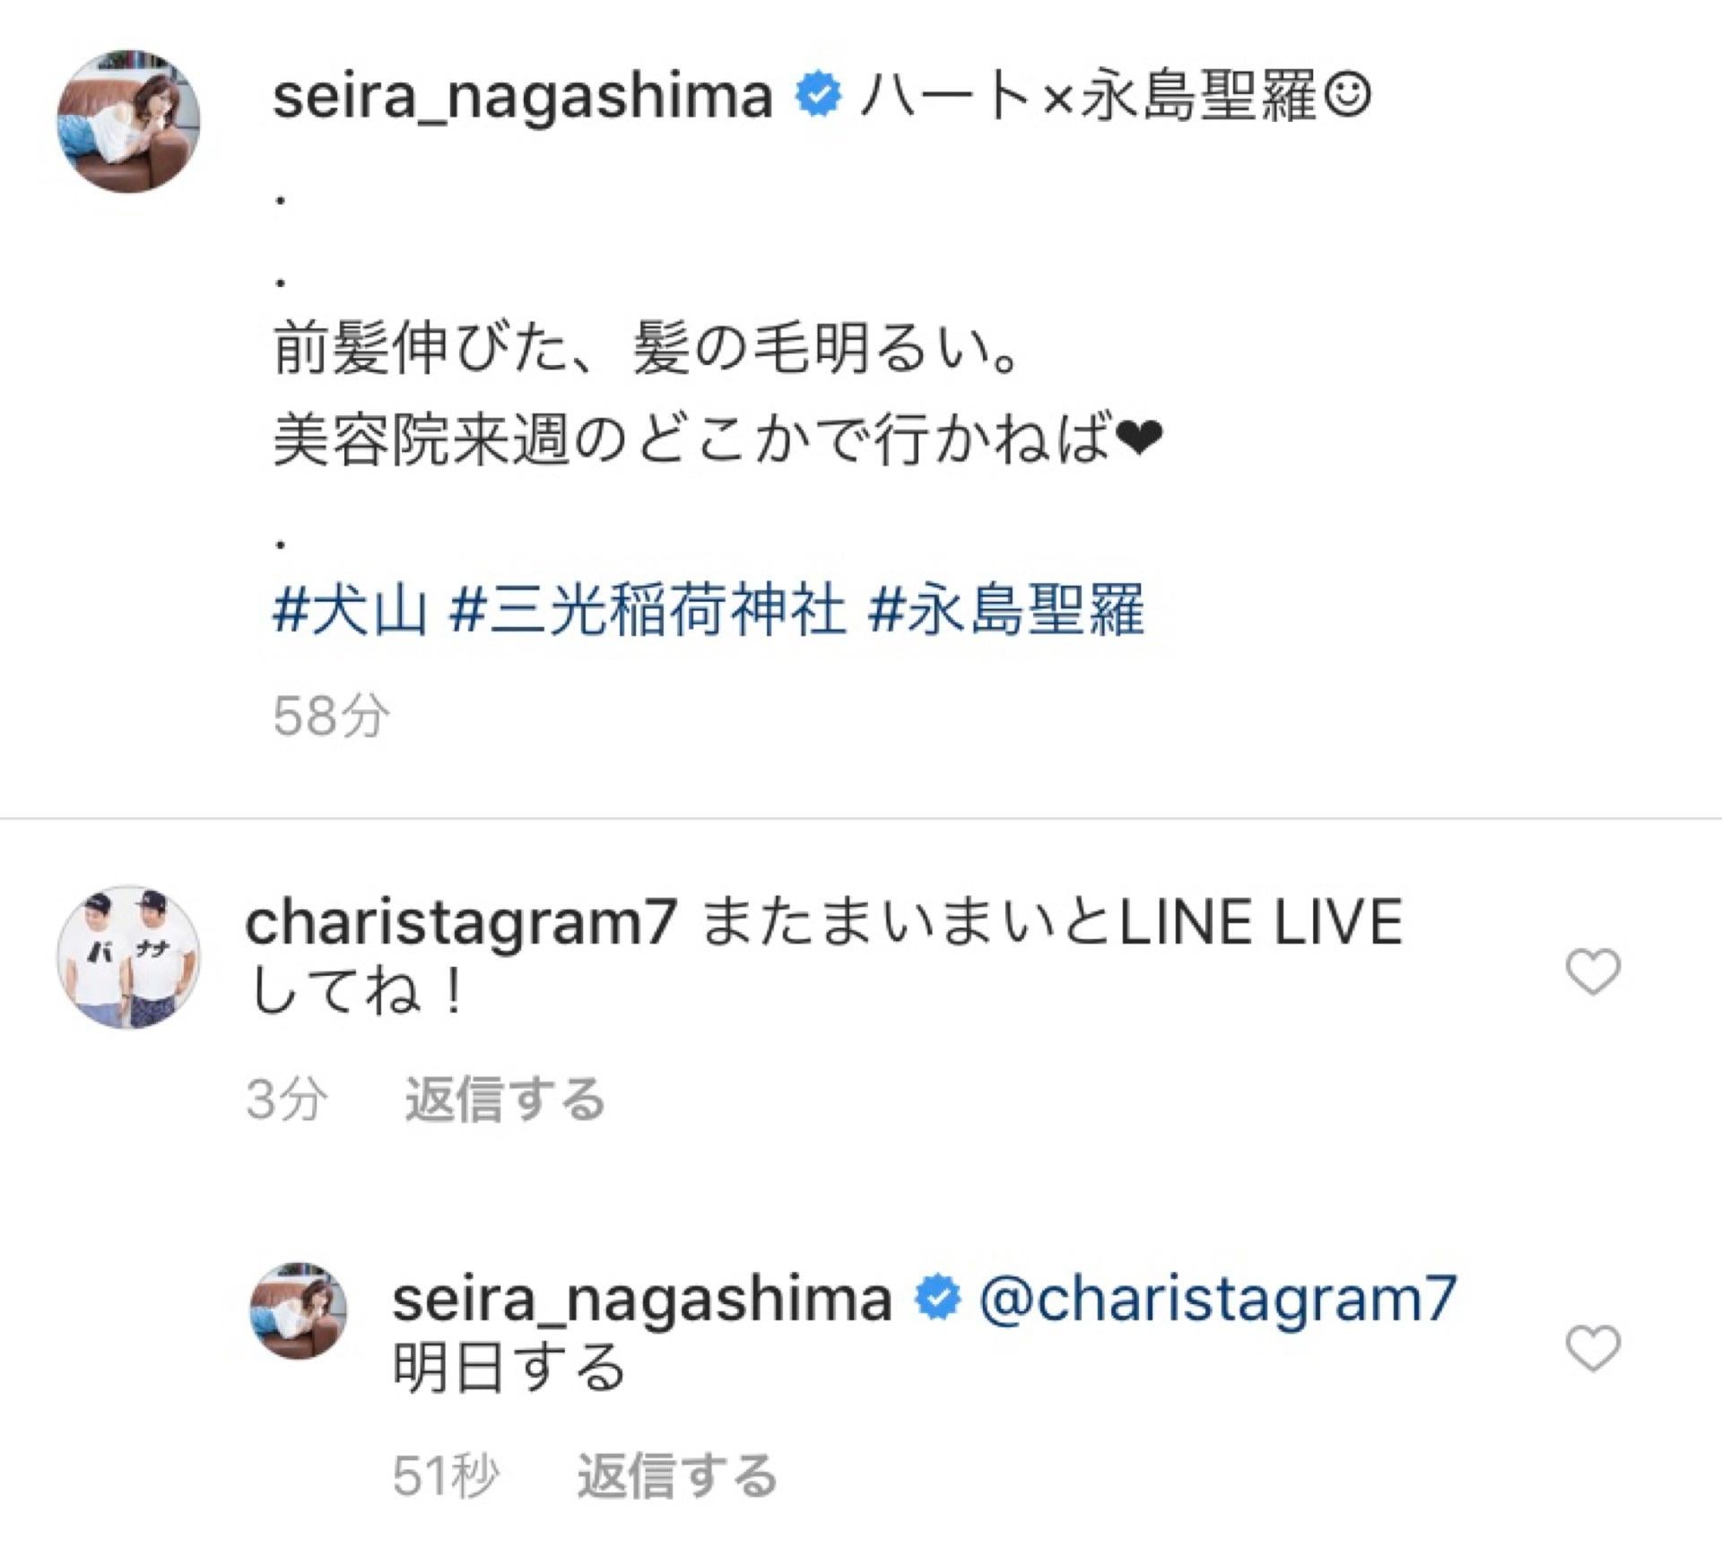The width and height of the screenshot is (1722, 1550).
Task: Tap 返信する under the 明日する reply
Action: [676, 1476]
